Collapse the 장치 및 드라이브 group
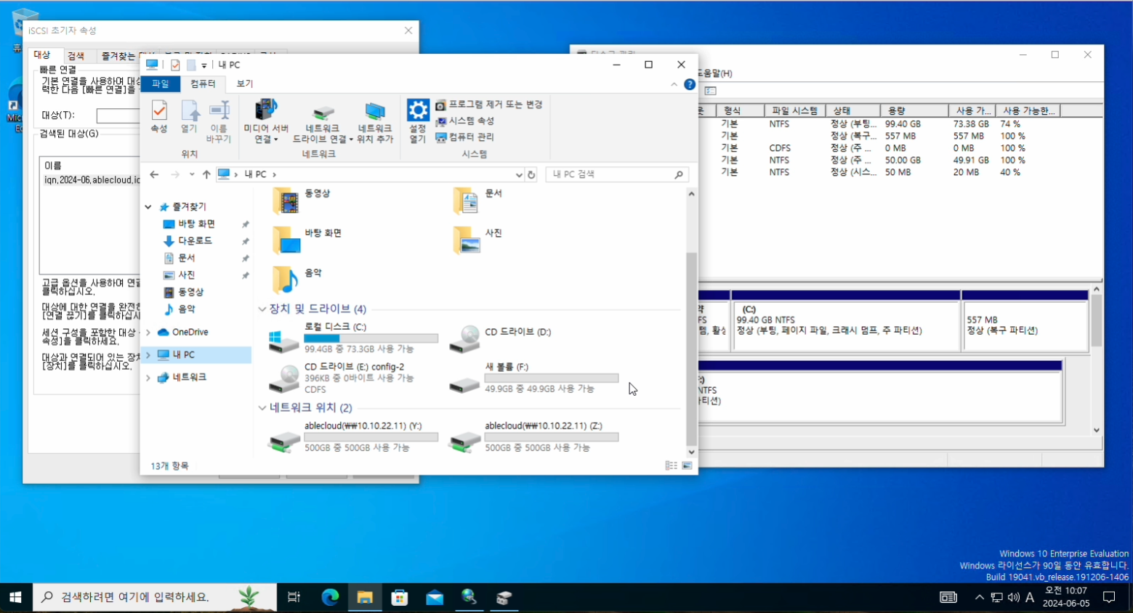The height and width of the screenshot is (613, 1133). click(x=262, y=309)
